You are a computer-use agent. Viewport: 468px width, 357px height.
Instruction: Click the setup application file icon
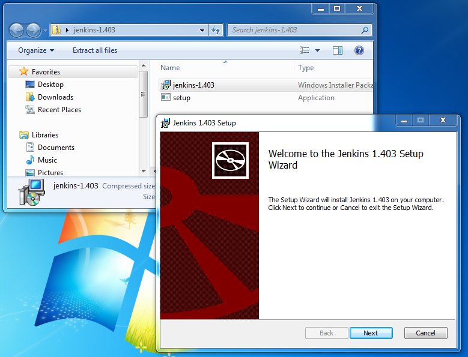click(x=166, y=97)
